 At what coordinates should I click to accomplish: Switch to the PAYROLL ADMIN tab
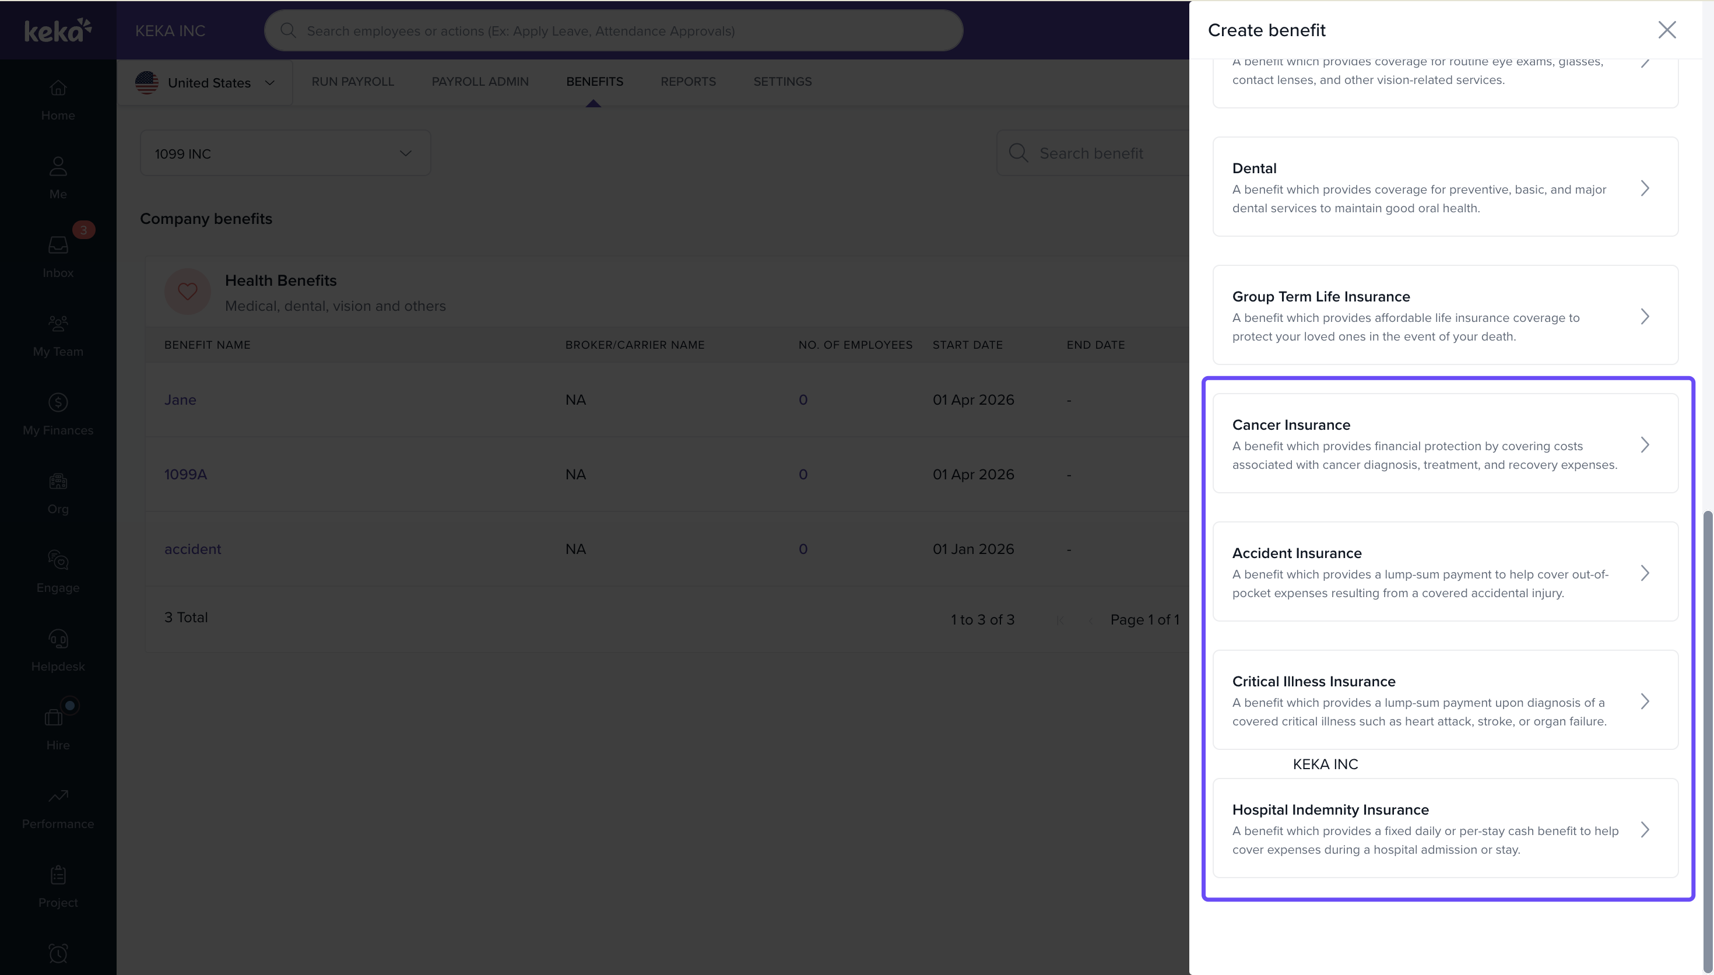pos(479,82)
